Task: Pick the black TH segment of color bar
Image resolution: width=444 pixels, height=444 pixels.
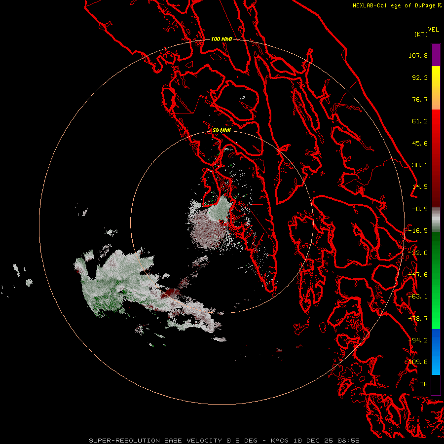Action: click(x=436, y=384)
